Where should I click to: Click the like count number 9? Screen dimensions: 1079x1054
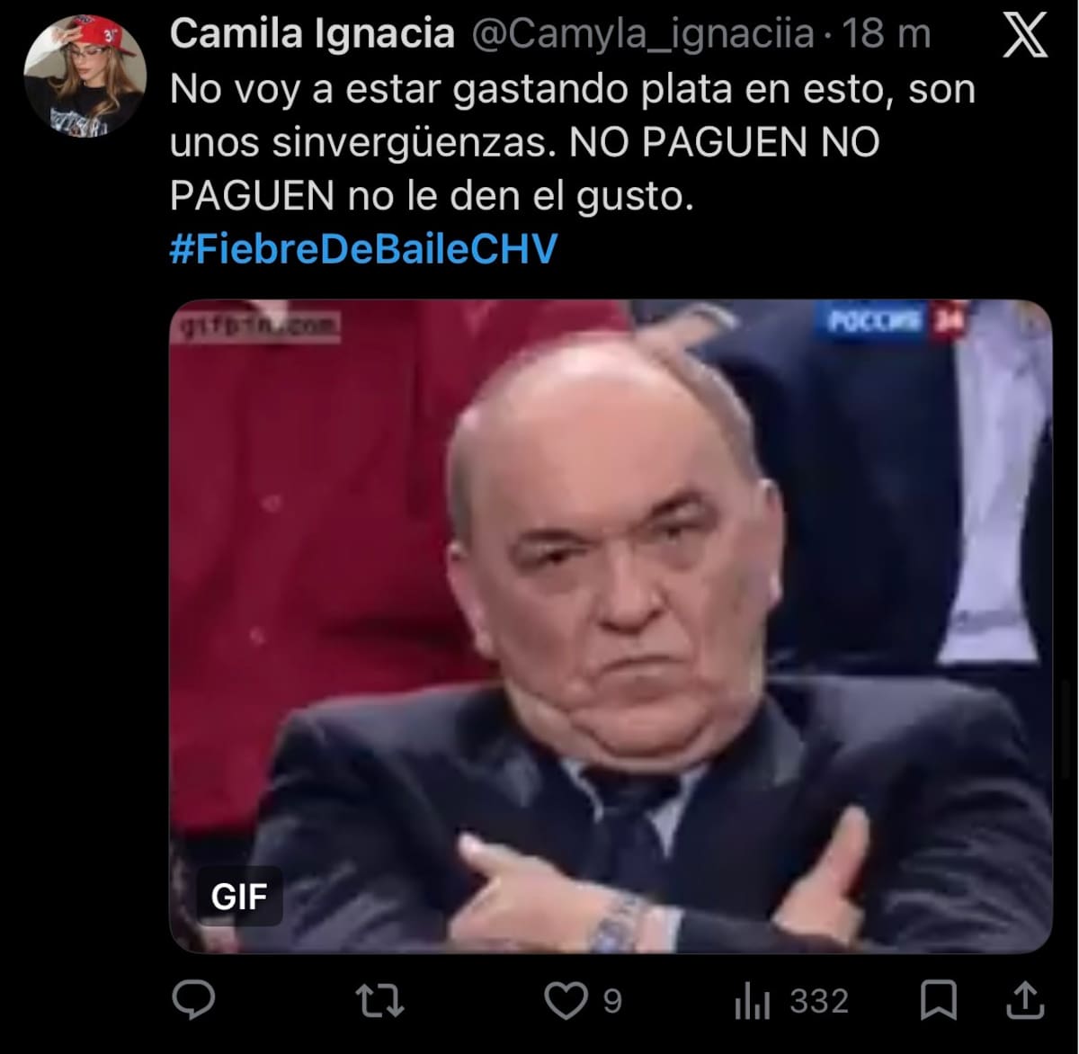pyautogui.click(x=612, y=1001)
